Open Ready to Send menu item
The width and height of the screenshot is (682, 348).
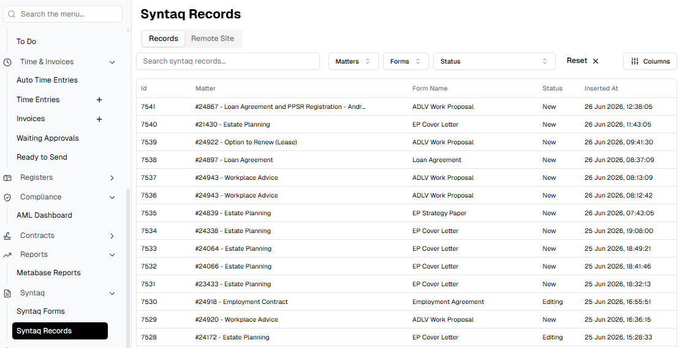pos(42,157)
